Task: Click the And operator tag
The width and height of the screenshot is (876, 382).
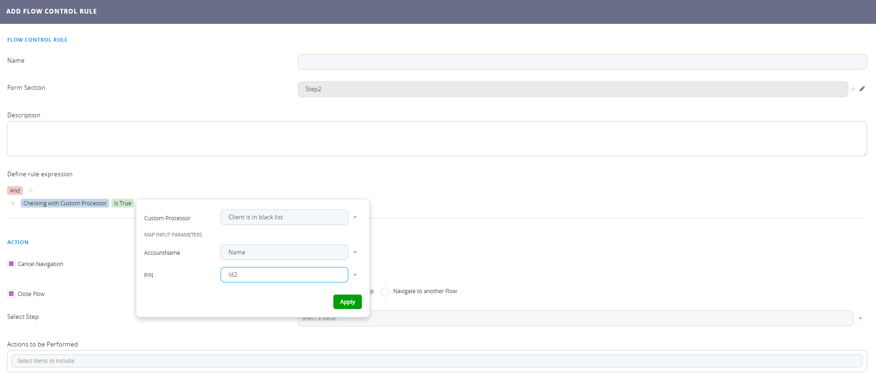Action: point(15,191)
